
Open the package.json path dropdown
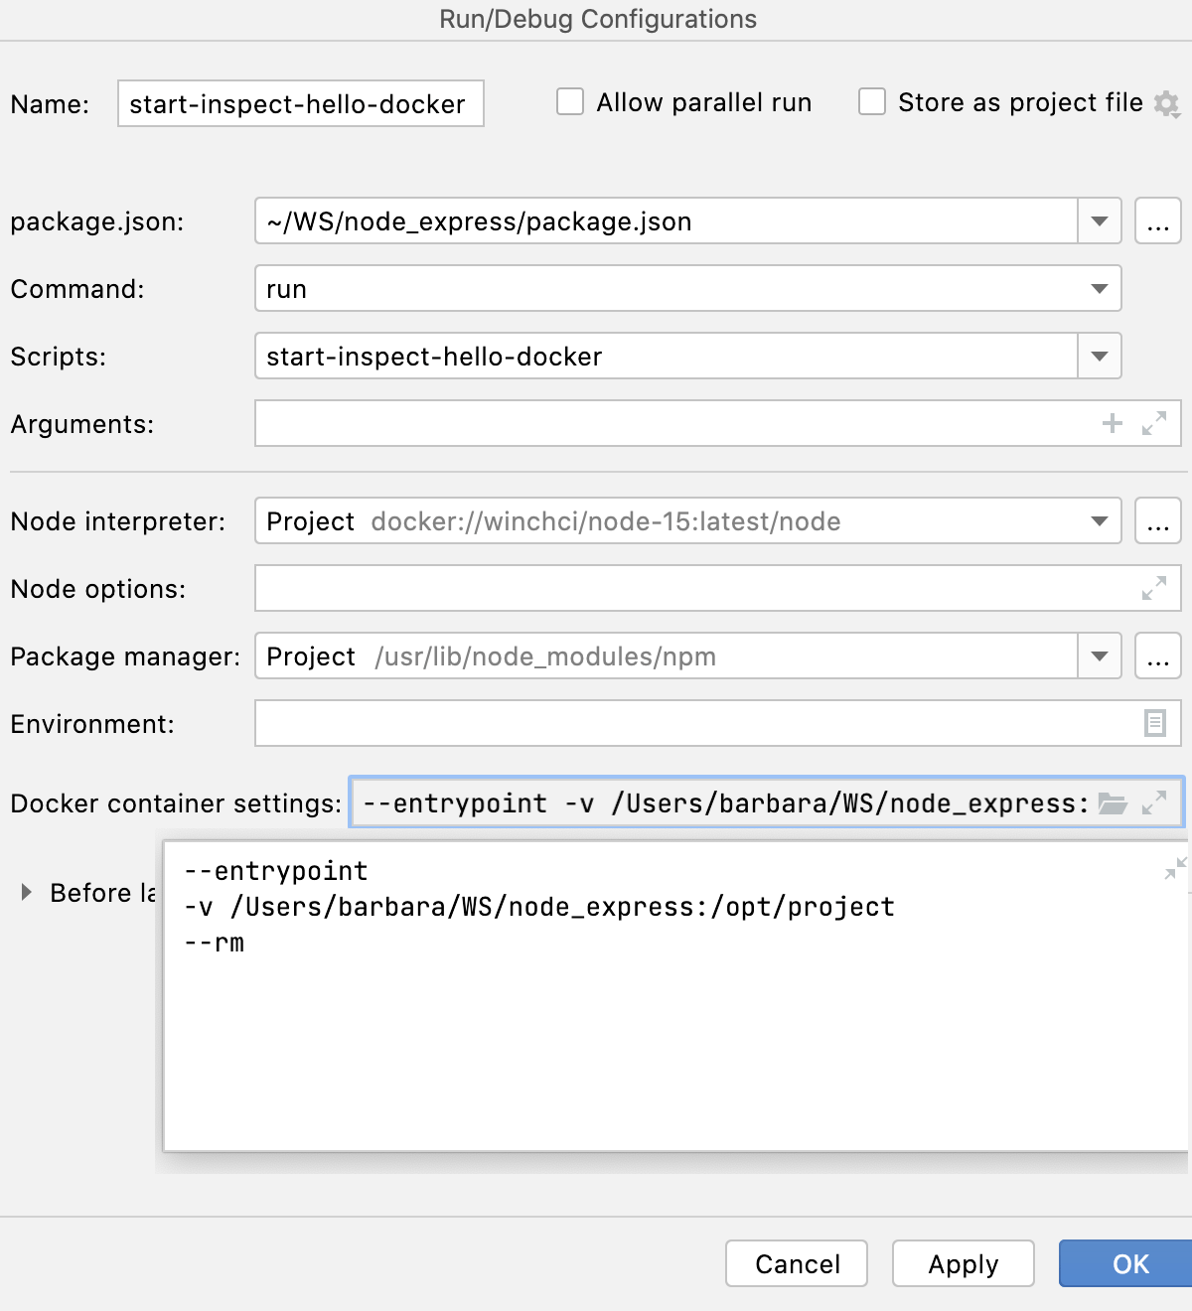click(1099, 220)
